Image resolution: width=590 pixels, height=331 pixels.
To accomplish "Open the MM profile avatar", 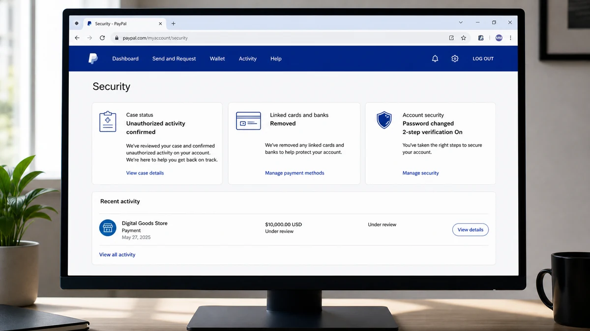I will 499,38.
